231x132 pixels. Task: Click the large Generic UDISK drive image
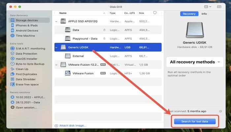point(195,30)
